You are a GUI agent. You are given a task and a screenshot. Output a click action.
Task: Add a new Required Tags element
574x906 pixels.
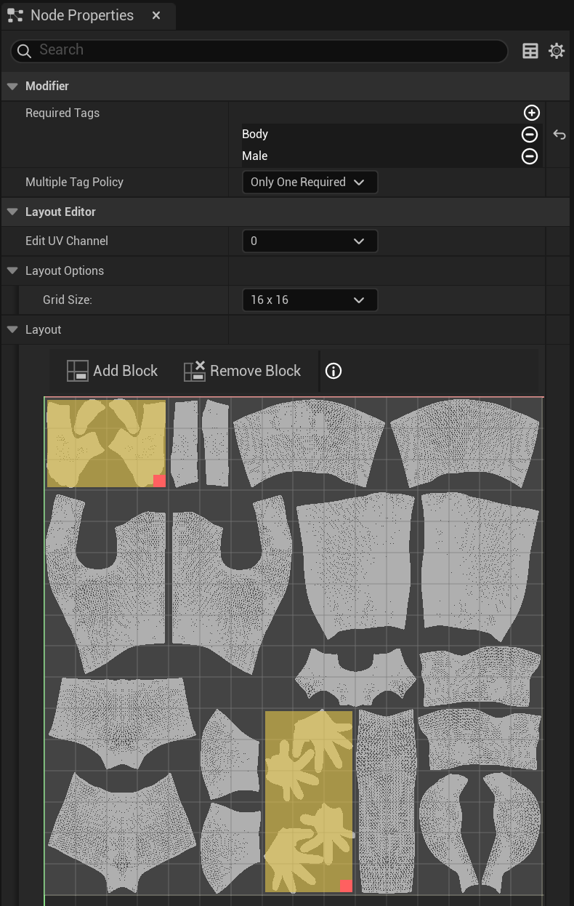pyautogui.click(x=532, y=113)
